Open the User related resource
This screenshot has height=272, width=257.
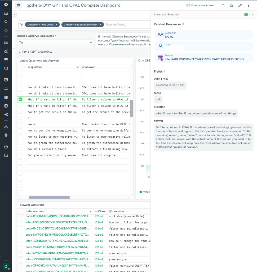point(203,46)
